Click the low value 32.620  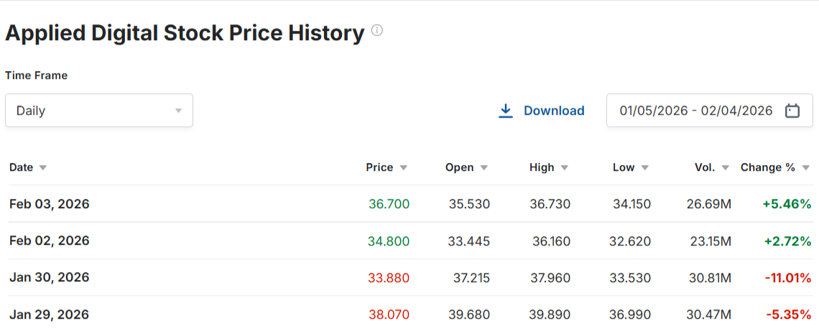coord(630,241)
